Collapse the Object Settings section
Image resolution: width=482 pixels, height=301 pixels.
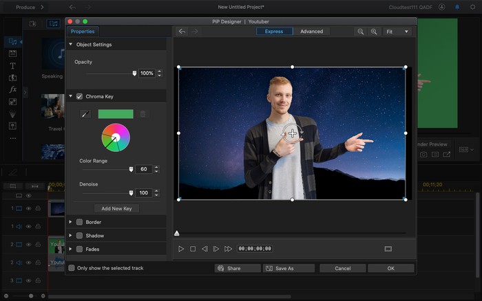70,45
